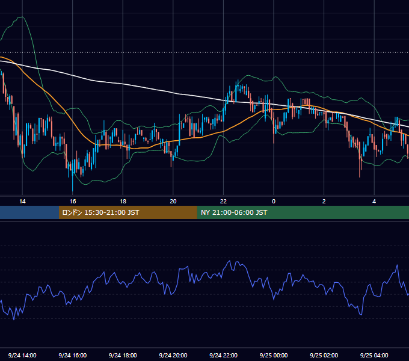The width and height of the screenshot is (409, 361).
Task: Click the 0 hour label on price chart axis
Action: 274,202
